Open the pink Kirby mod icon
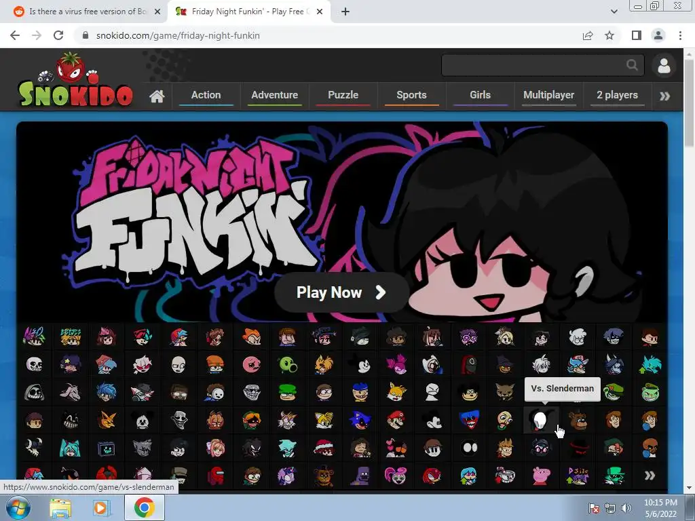Viewport: 695px width, 521px height. click(x=251, y=364)
